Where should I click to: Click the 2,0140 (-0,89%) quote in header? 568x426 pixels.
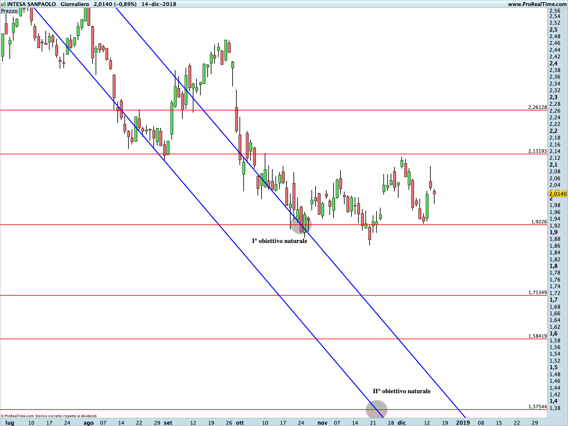coord(115,4)
